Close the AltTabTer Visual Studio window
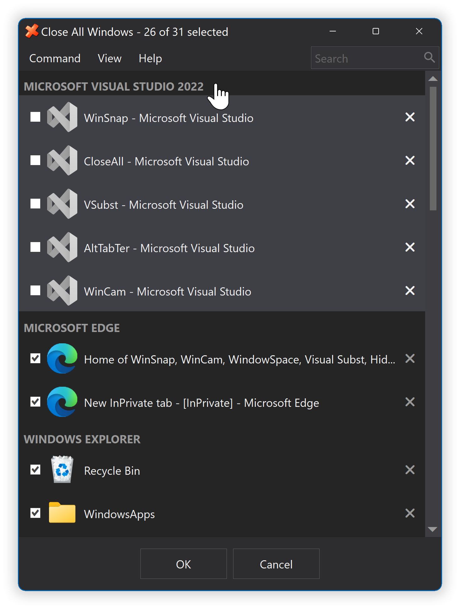 (x=410, y=247)
